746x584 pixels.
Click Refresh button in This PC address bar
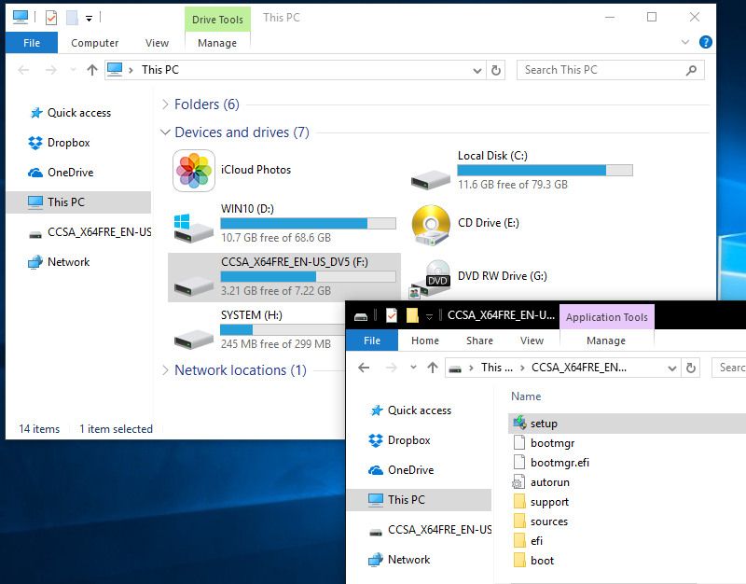point(496,71)
